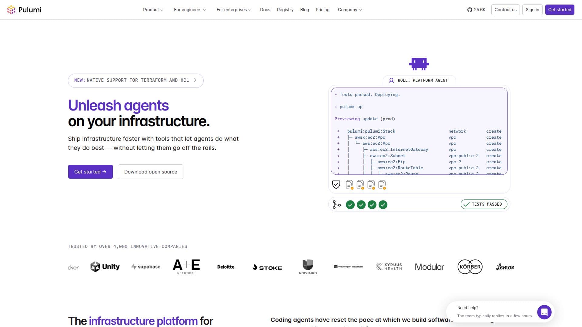Click the fourth green checkmark circle
Viewport: 582px width, 327px height.
[x=383, y=205]
